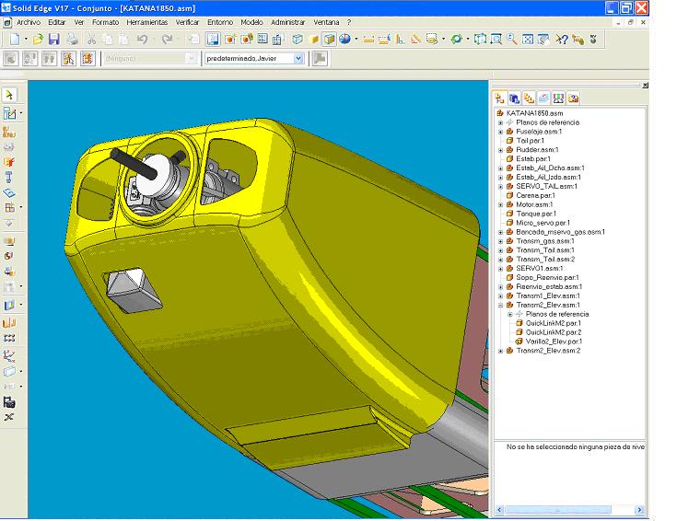Click the Save icon in the toolbar
Screen dimensions: 677x521
(x=53, y=40)
